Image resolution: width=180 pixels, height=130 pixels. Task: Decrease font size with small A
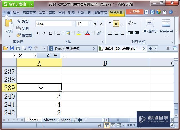click(102, 24)
